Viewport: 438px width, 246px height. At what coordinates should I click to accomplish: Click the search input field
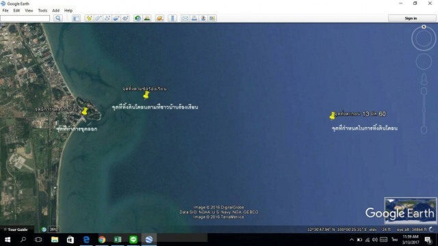[25, 18]
